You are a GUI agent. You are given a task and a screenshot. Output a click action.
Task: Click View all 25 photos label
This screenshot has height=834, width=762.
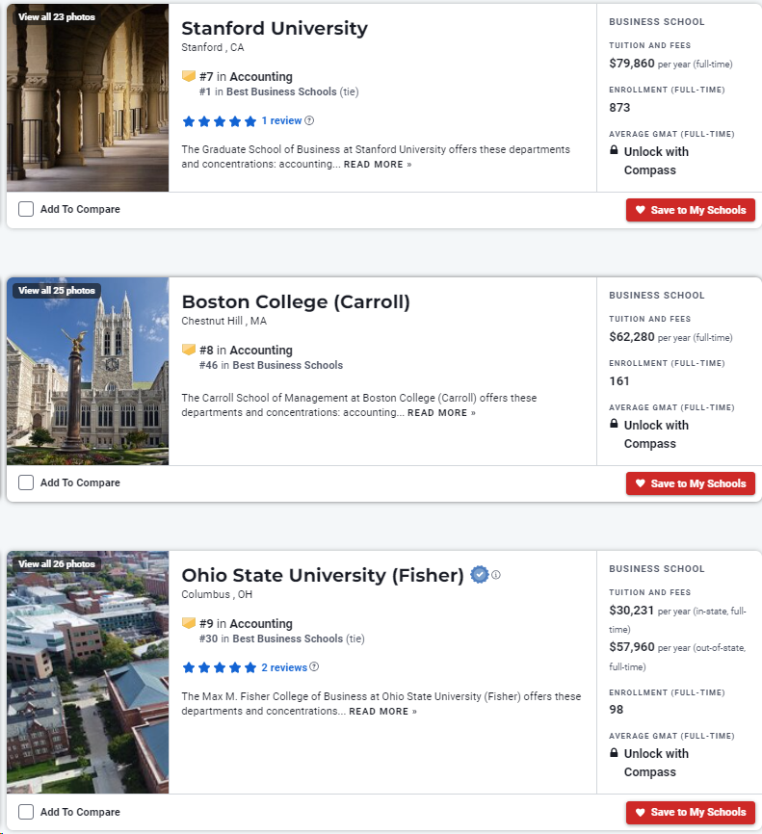[57, 291]
